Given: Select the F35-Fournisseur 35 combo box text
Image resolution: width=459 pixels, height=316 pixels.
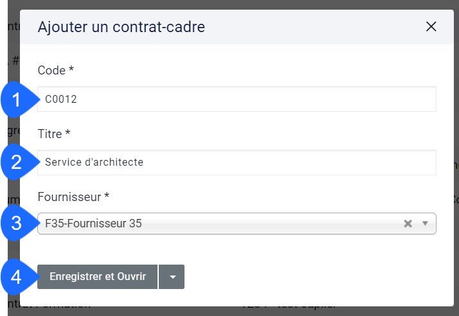Looking at the screenshot, I should [x=93, y=224].
